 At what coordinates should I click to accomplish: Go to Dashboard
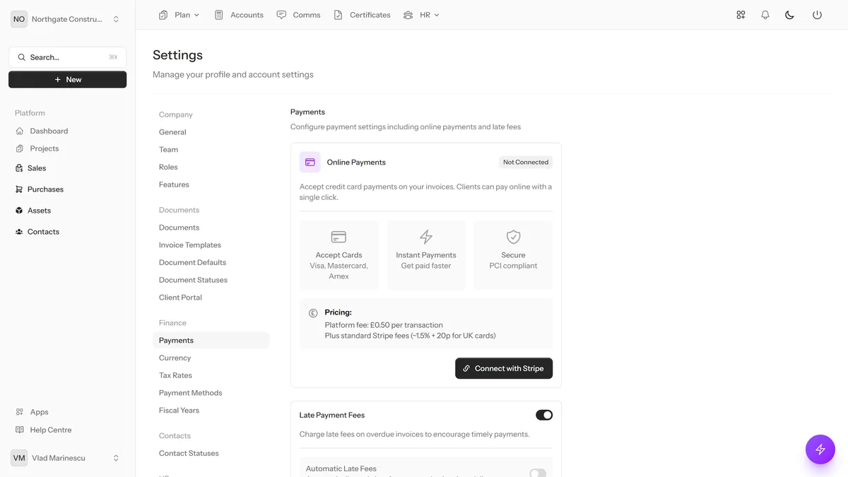tap(49, 131)
